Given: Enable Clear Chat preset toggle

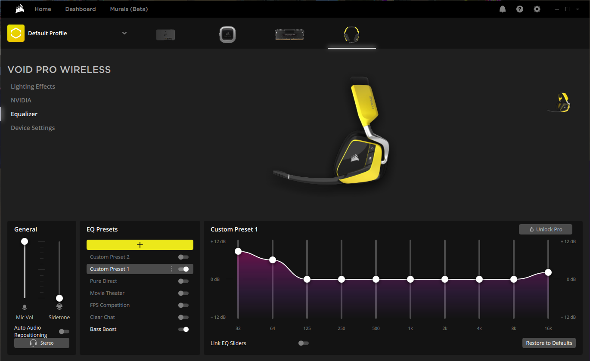Looking at the screenshot, I should coord(183,317).
